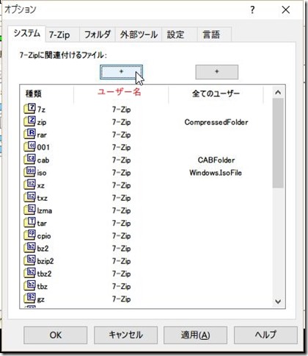Click the 7z file type icon
The width and height of the screenshot is (308, 356).
click(30, 109)
